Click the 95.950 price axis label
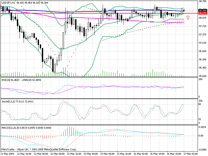Screen dimensions: 208x156 203,68
